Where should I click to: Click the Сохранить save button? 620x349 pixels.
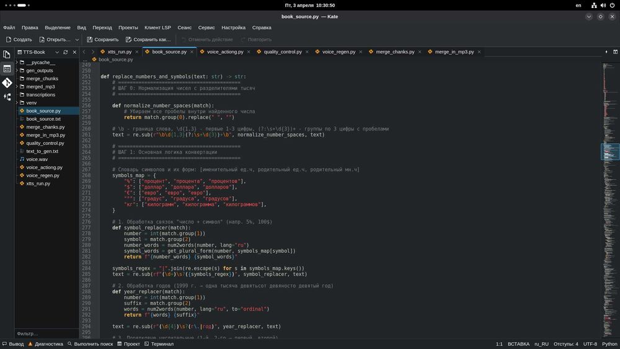102,40
